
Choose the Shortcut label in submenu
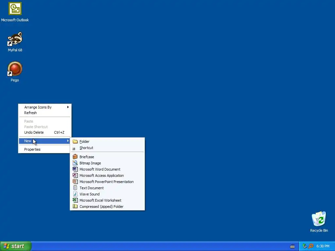[86, 148]
